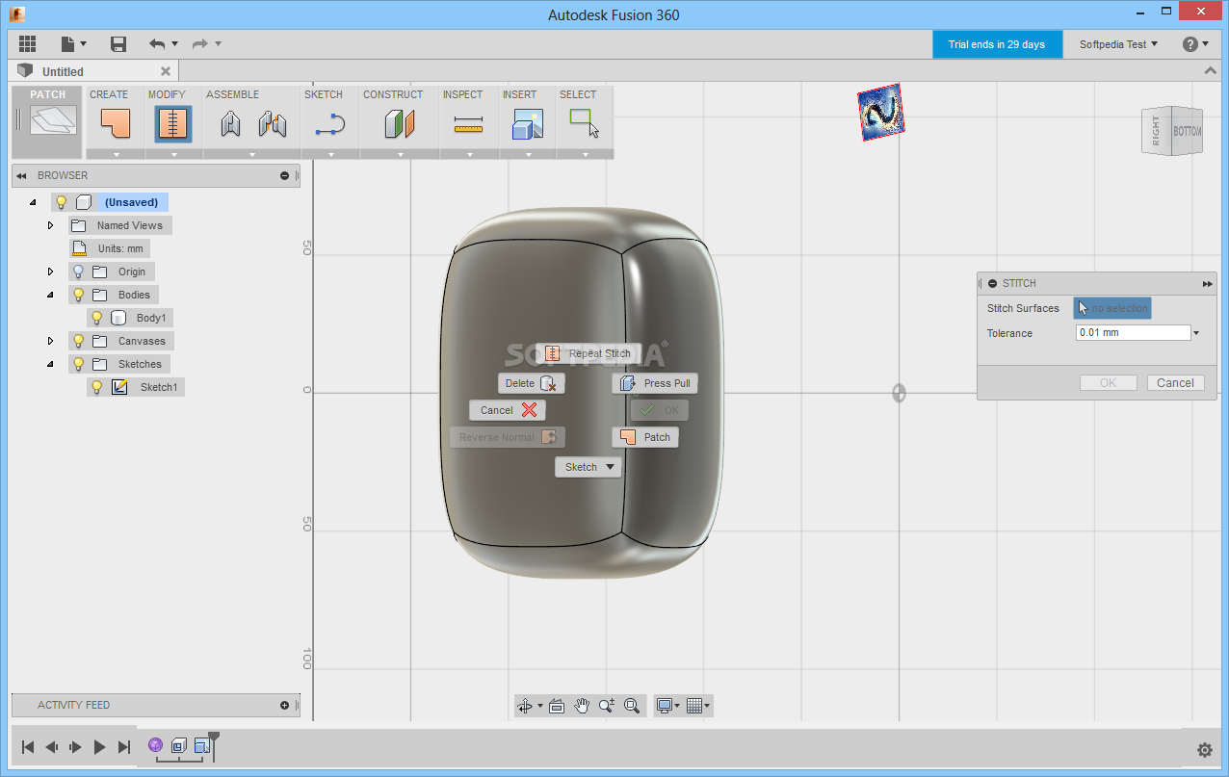Click the Save icon in top bar

118,44
